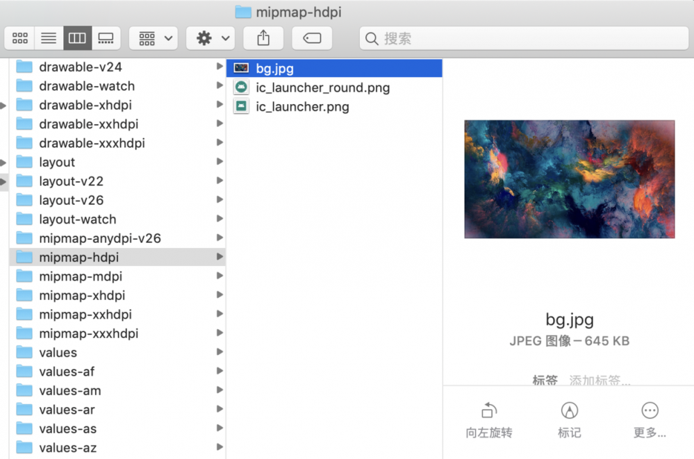Switch to list view mode
Image resolution: width=694 pixels, height=459 pixels.
click(48, 38)
